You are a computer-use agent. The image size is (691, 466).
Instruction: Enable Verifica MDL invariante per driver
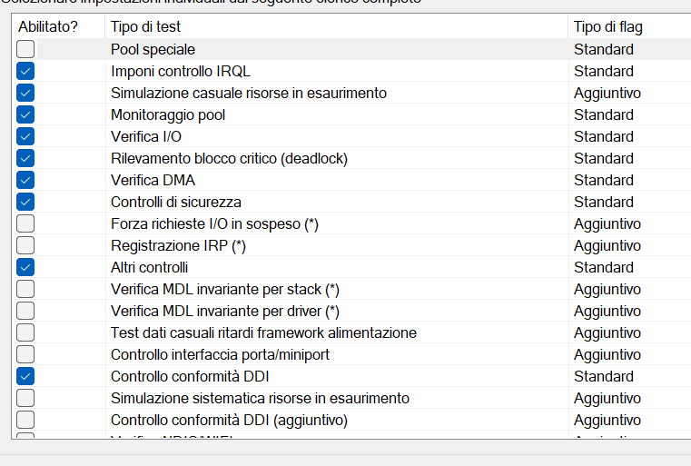(x=25, y=311)
